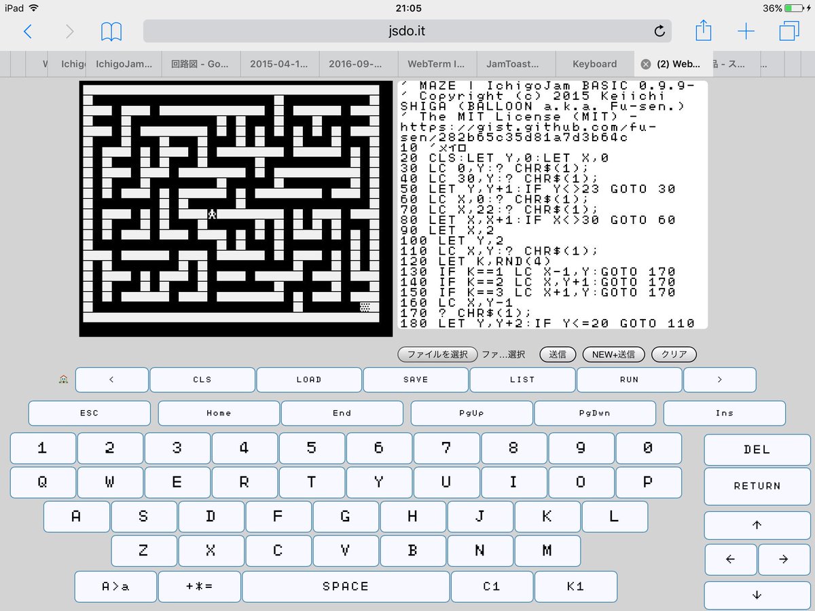Viewport: 815px width, 611px height.
Task: Click the '20 CLS:LET Y,0:LET X,0' code line
Action: [505, 158]
